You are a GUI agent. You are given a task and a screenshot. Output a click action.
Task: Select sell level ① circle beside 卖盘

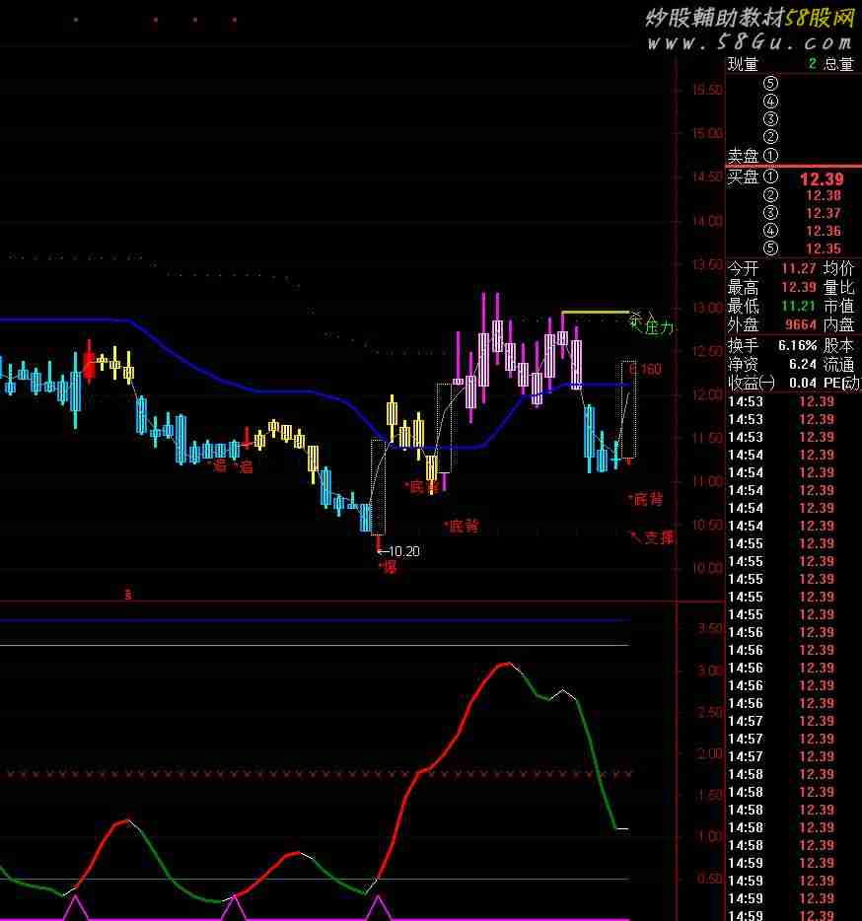point(770,155)
